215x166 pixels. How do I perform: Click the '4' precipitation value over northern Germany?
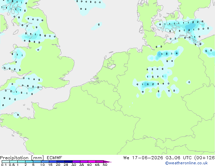coord(177,54)
